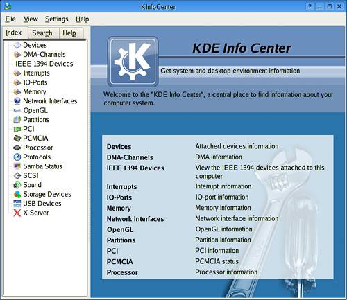Select Devices in the index list
Image resolution: width=347 pixels, height=300 pixels.
tap(35, 45)
